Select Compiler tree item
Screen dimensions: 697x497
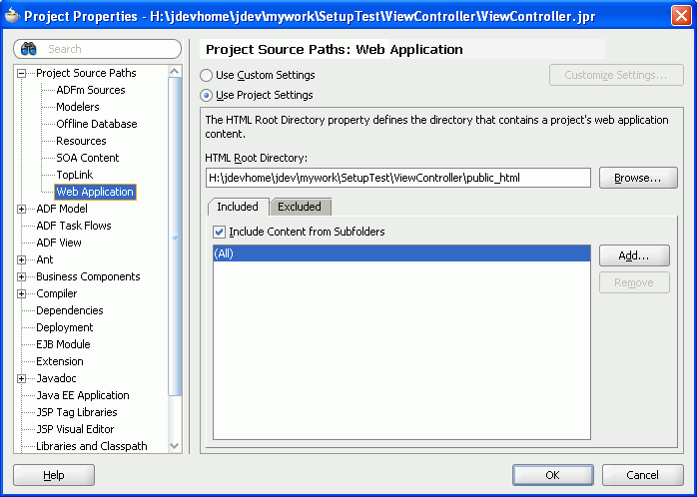tap(57, 293)
